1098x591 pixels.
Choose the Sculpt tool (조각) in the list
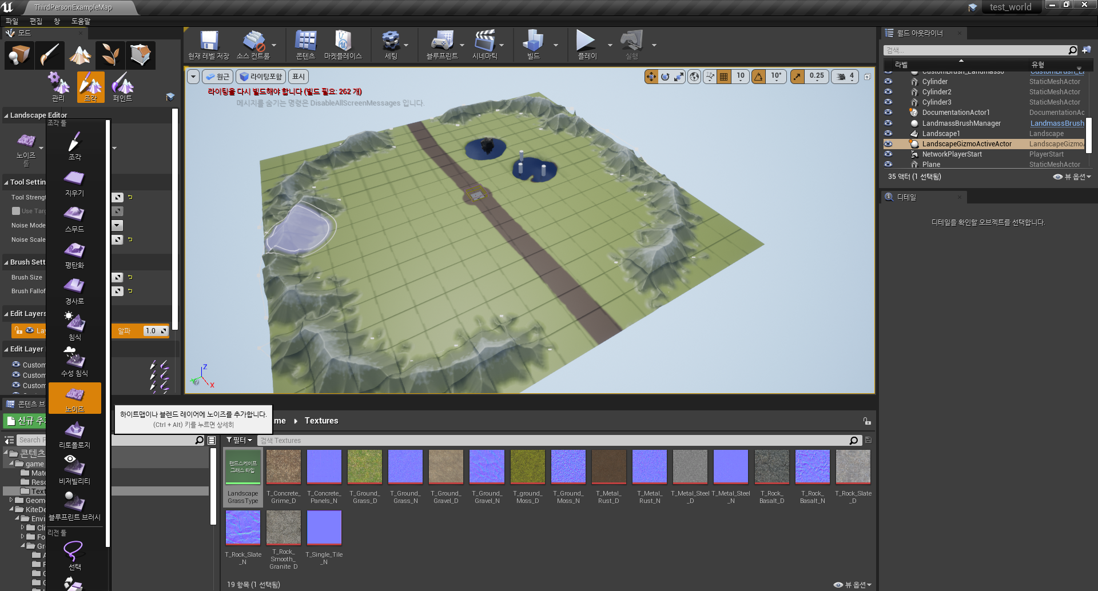pos(75,146)
